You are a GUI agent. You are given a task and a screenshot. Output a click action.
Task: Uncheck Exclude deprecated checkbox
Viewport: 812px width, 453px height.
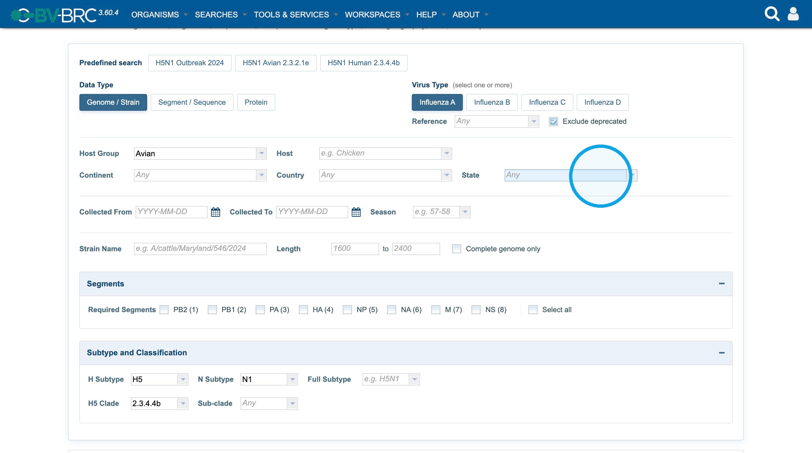click(x=553, y=121)
